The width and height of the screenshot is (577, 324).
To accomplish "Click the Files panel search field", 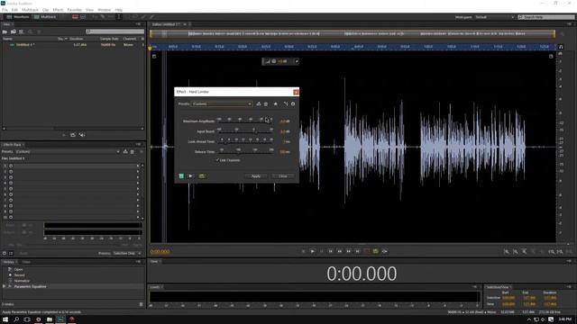I will [114, 31].
